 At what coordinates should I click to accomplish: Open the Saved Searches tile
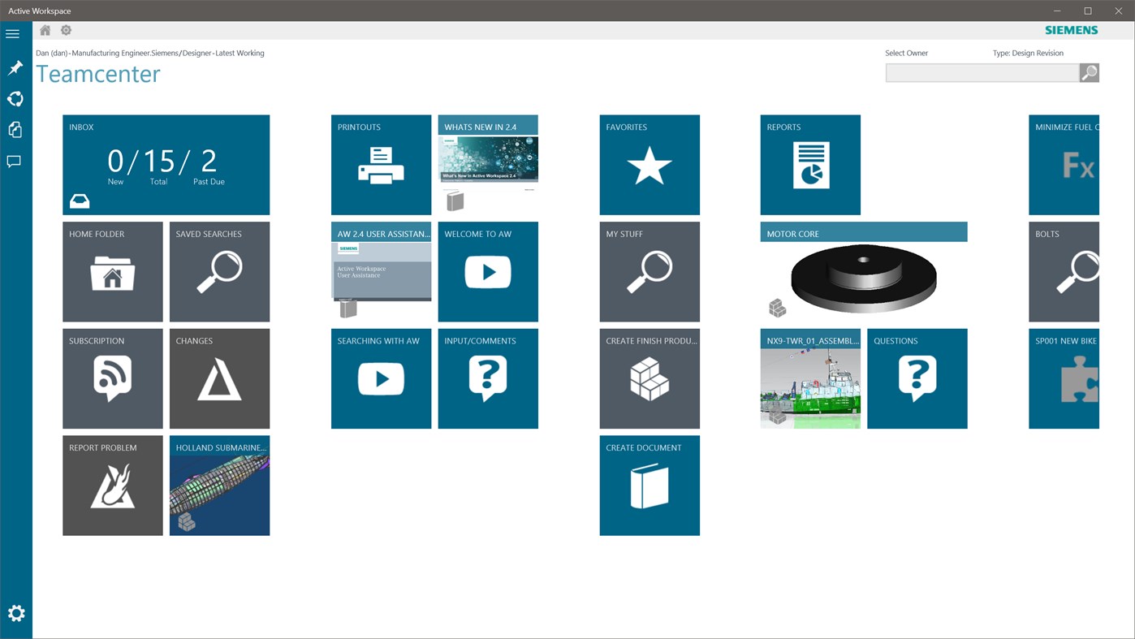pos(219,271)
